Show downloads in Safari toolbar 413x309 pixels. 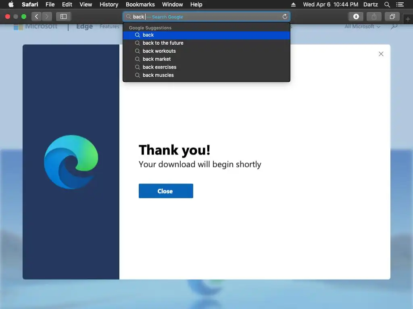(356, 16)
